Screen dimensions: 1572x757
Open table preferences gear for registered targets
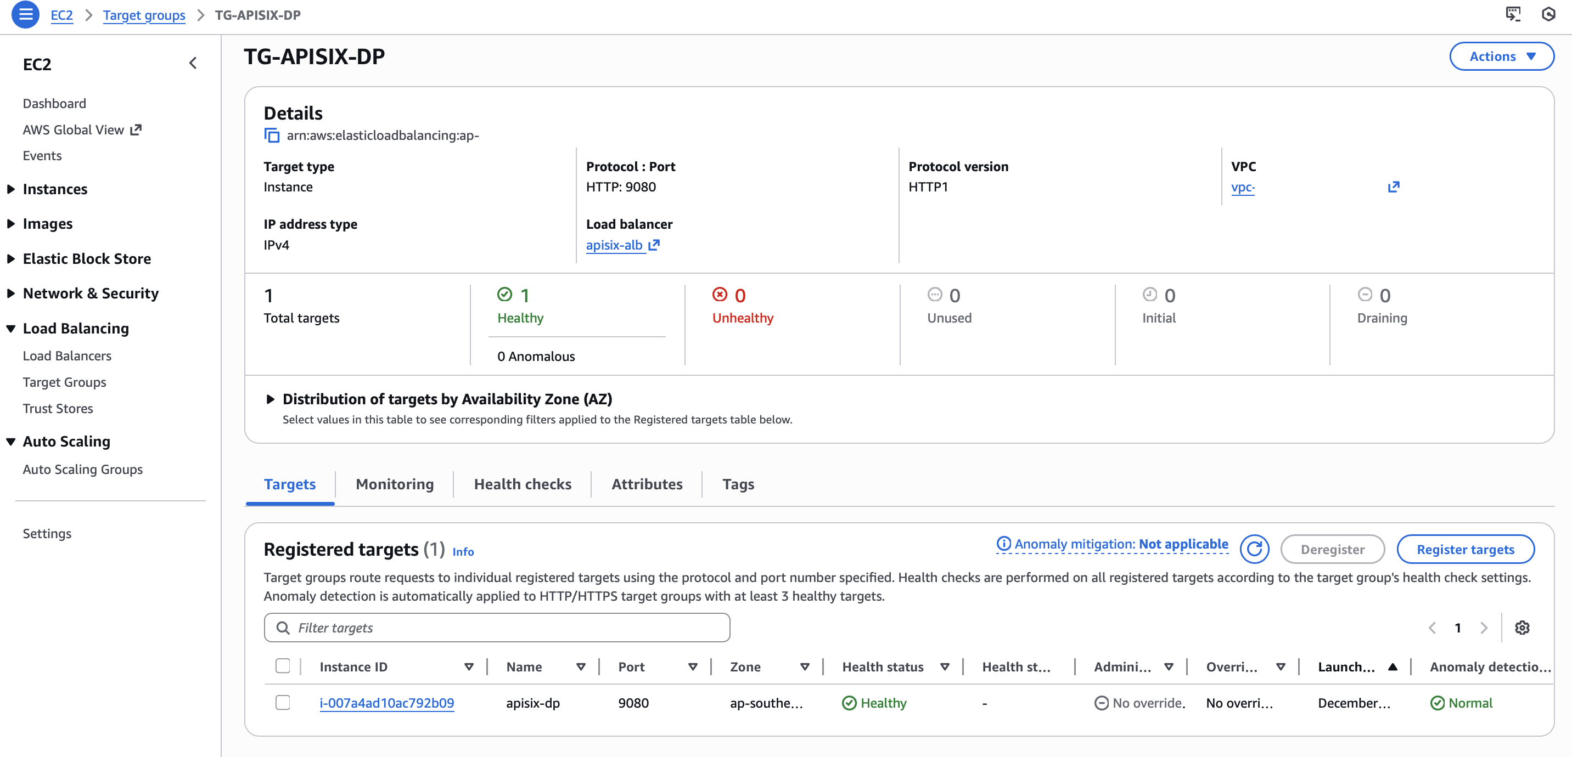(x=1522, y=627)
